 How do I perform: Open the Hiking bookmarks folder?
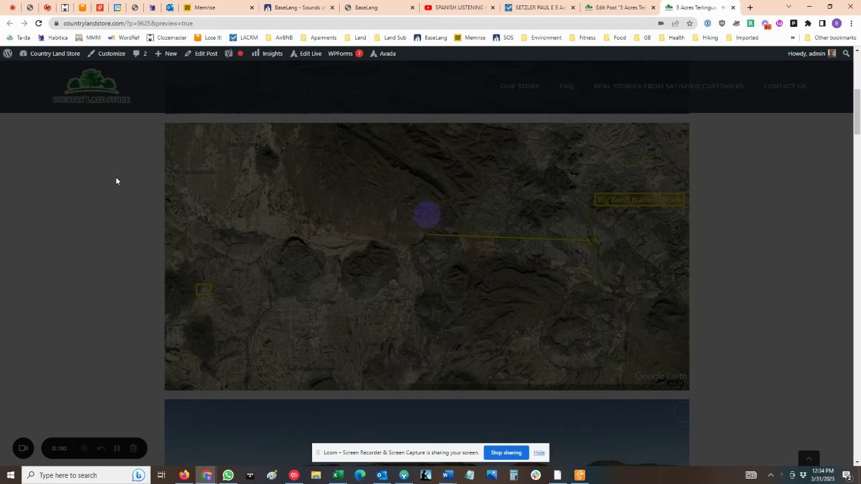705,38
